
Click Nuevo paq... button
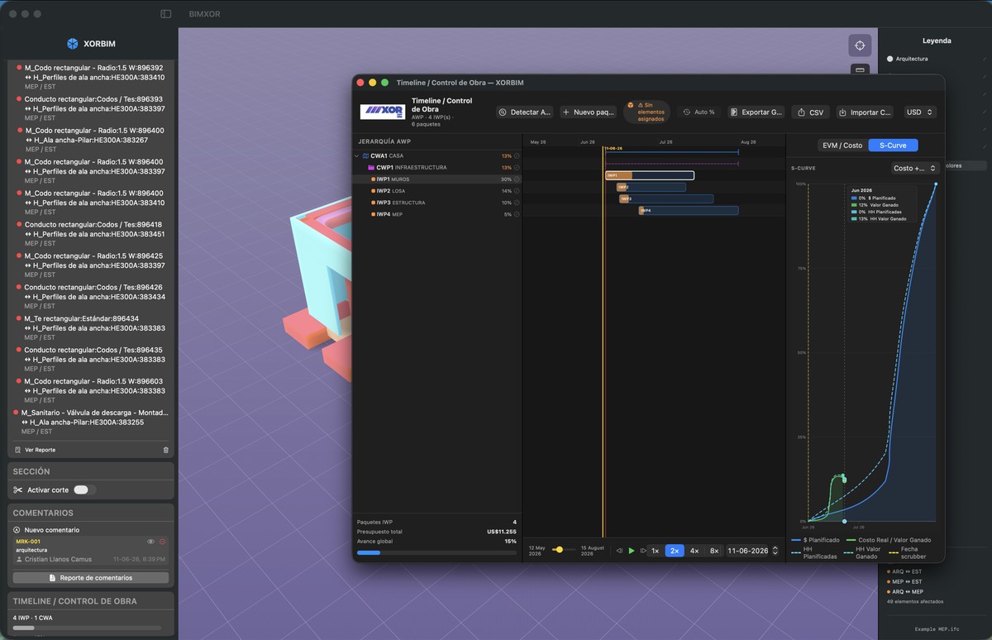(x=588, y=112)
